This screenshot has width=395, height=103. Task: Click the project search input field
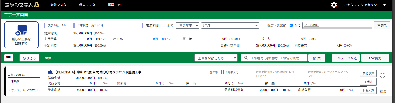274,58
